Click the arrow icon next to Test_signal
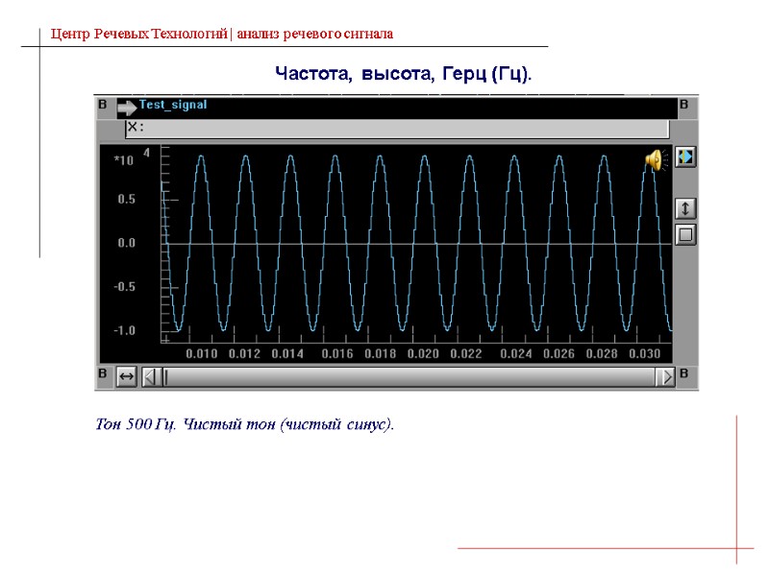 (x=127, y=108)
